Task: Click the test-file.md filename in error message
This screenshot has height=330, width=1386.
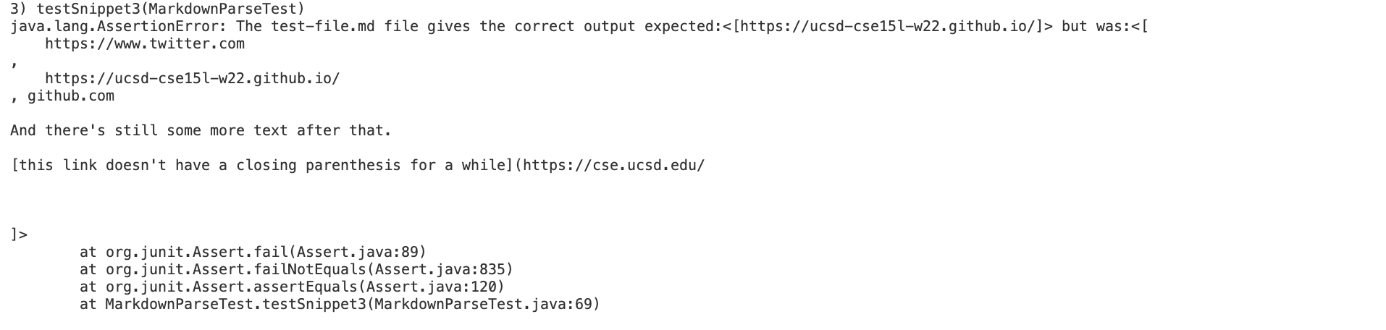Action: click(322, 27)
